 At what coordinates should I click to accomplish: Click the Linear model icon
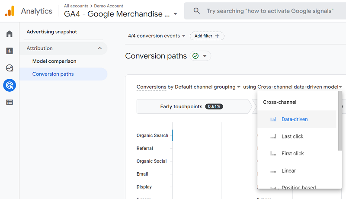point(273,171)
